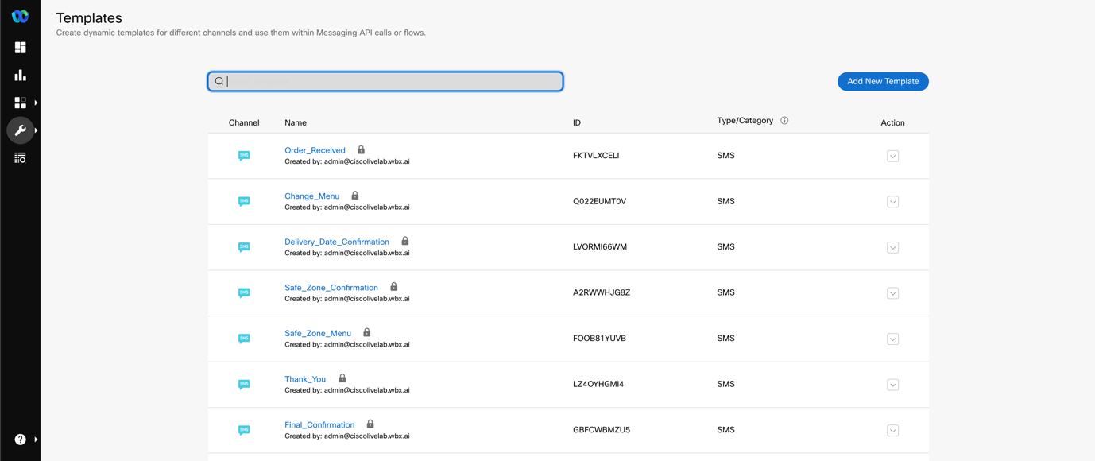Open Action dropdown for Order_Received

[892, 156]
